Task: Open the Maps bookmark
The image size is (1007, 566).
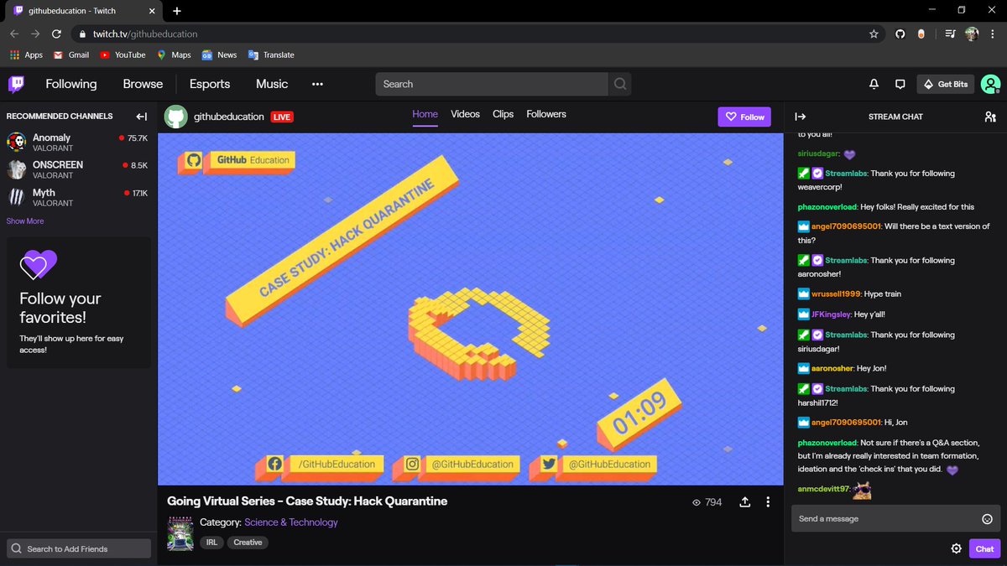Action: click(174, 55)
